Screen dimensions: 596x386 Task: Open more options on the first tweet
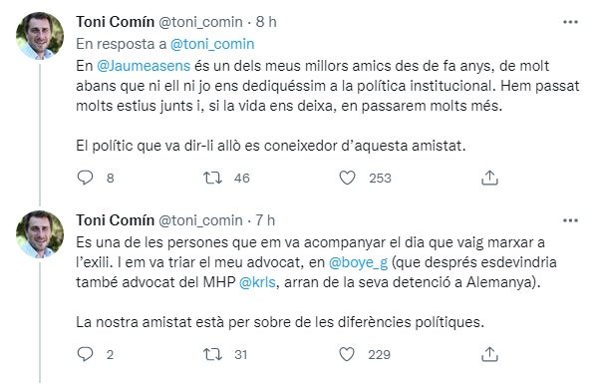(570, 22)
